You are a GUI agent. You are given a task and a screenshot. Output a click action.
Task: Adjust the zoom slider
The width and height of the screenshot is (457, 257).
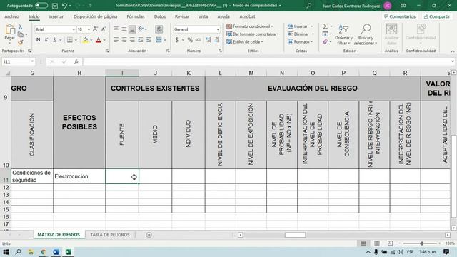tap(422, 243)
